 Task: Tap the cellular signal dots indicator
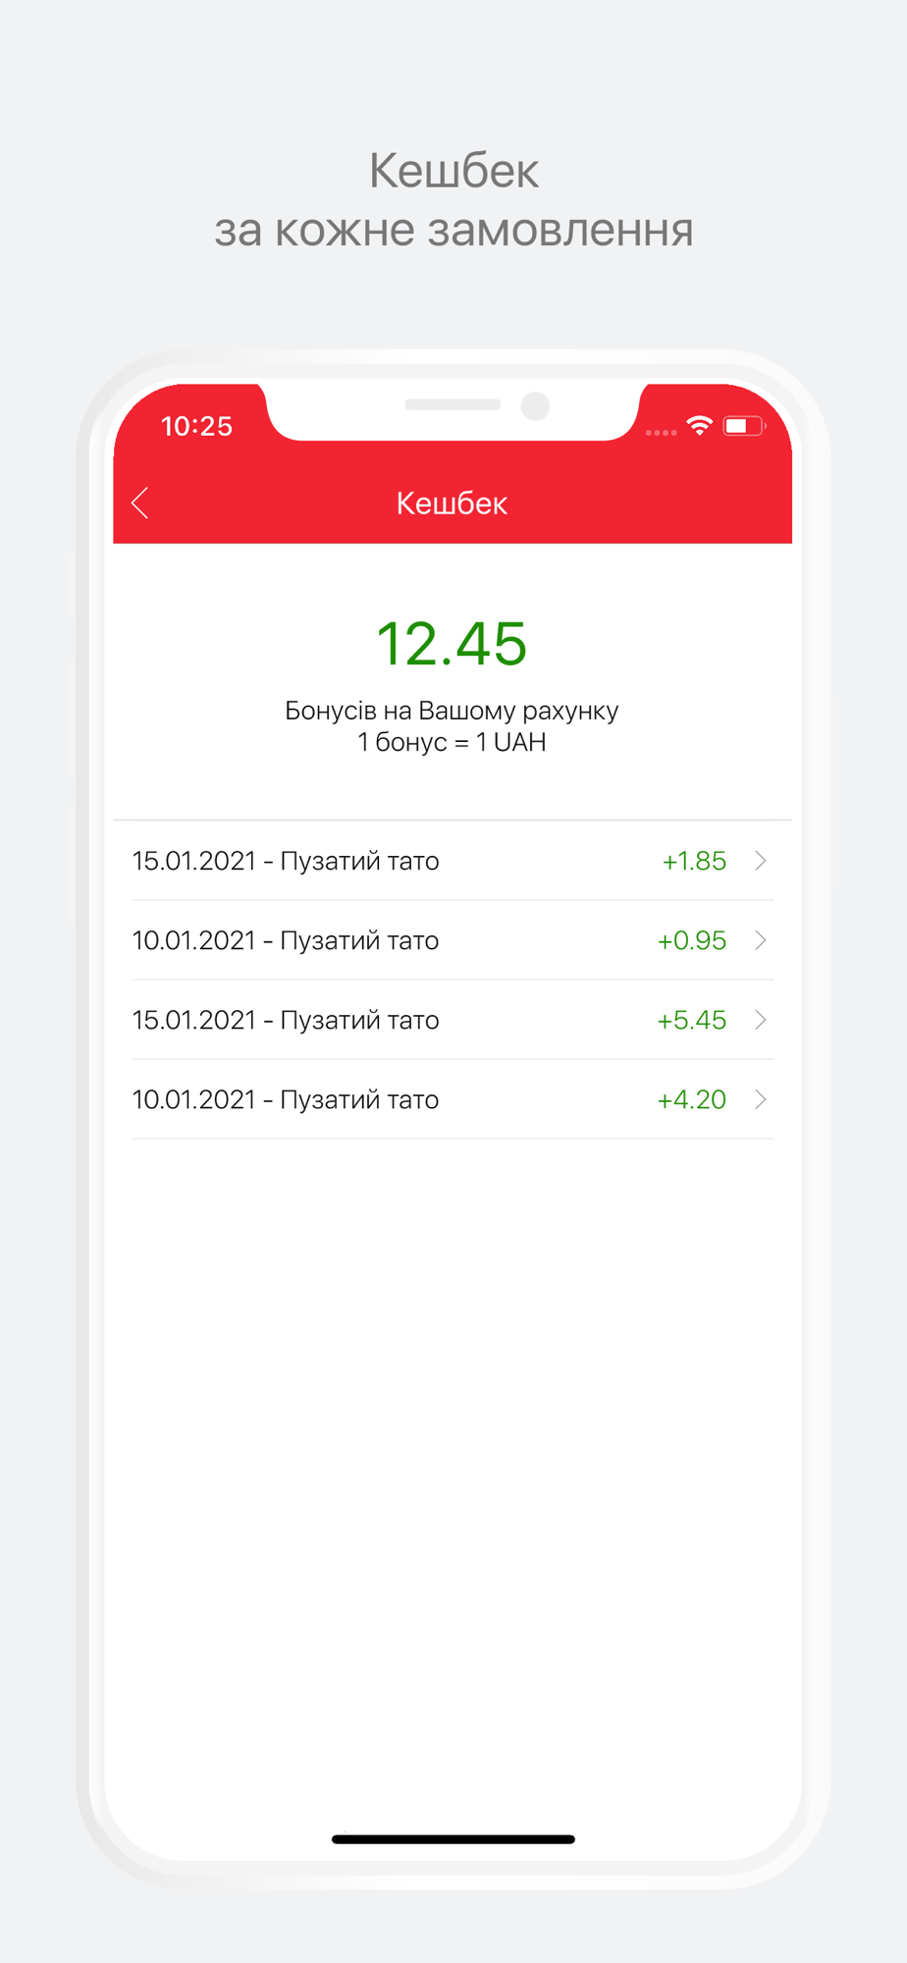pos(661,432)
